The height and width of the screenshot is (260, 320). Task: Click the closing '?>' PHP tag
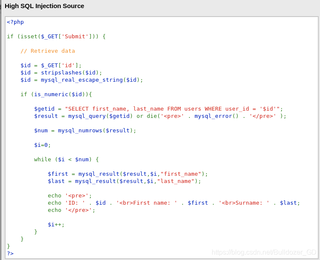point(10,254)
